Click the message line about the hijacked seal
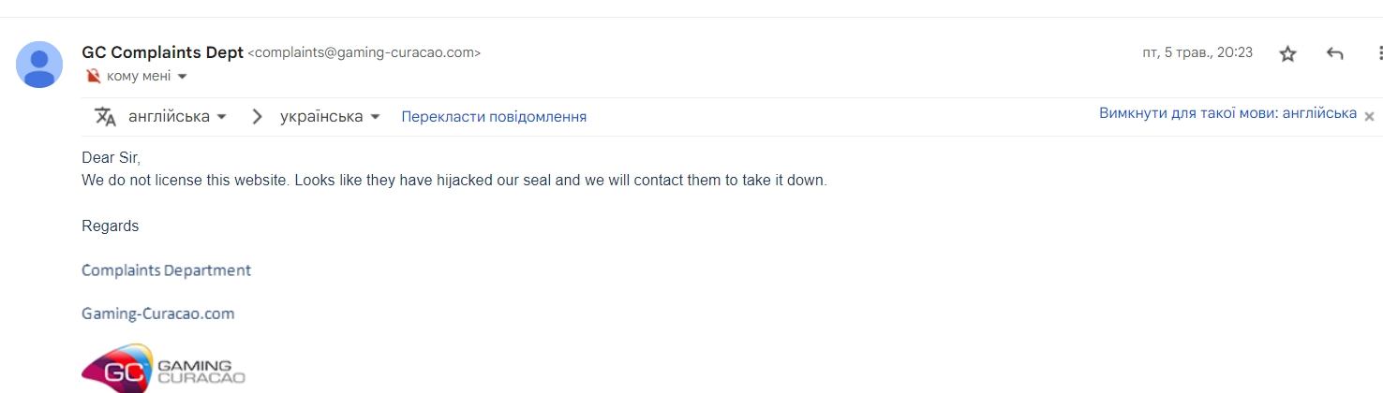The height and width of the screenshot is (393, 1383). click(x=454, y=180)
